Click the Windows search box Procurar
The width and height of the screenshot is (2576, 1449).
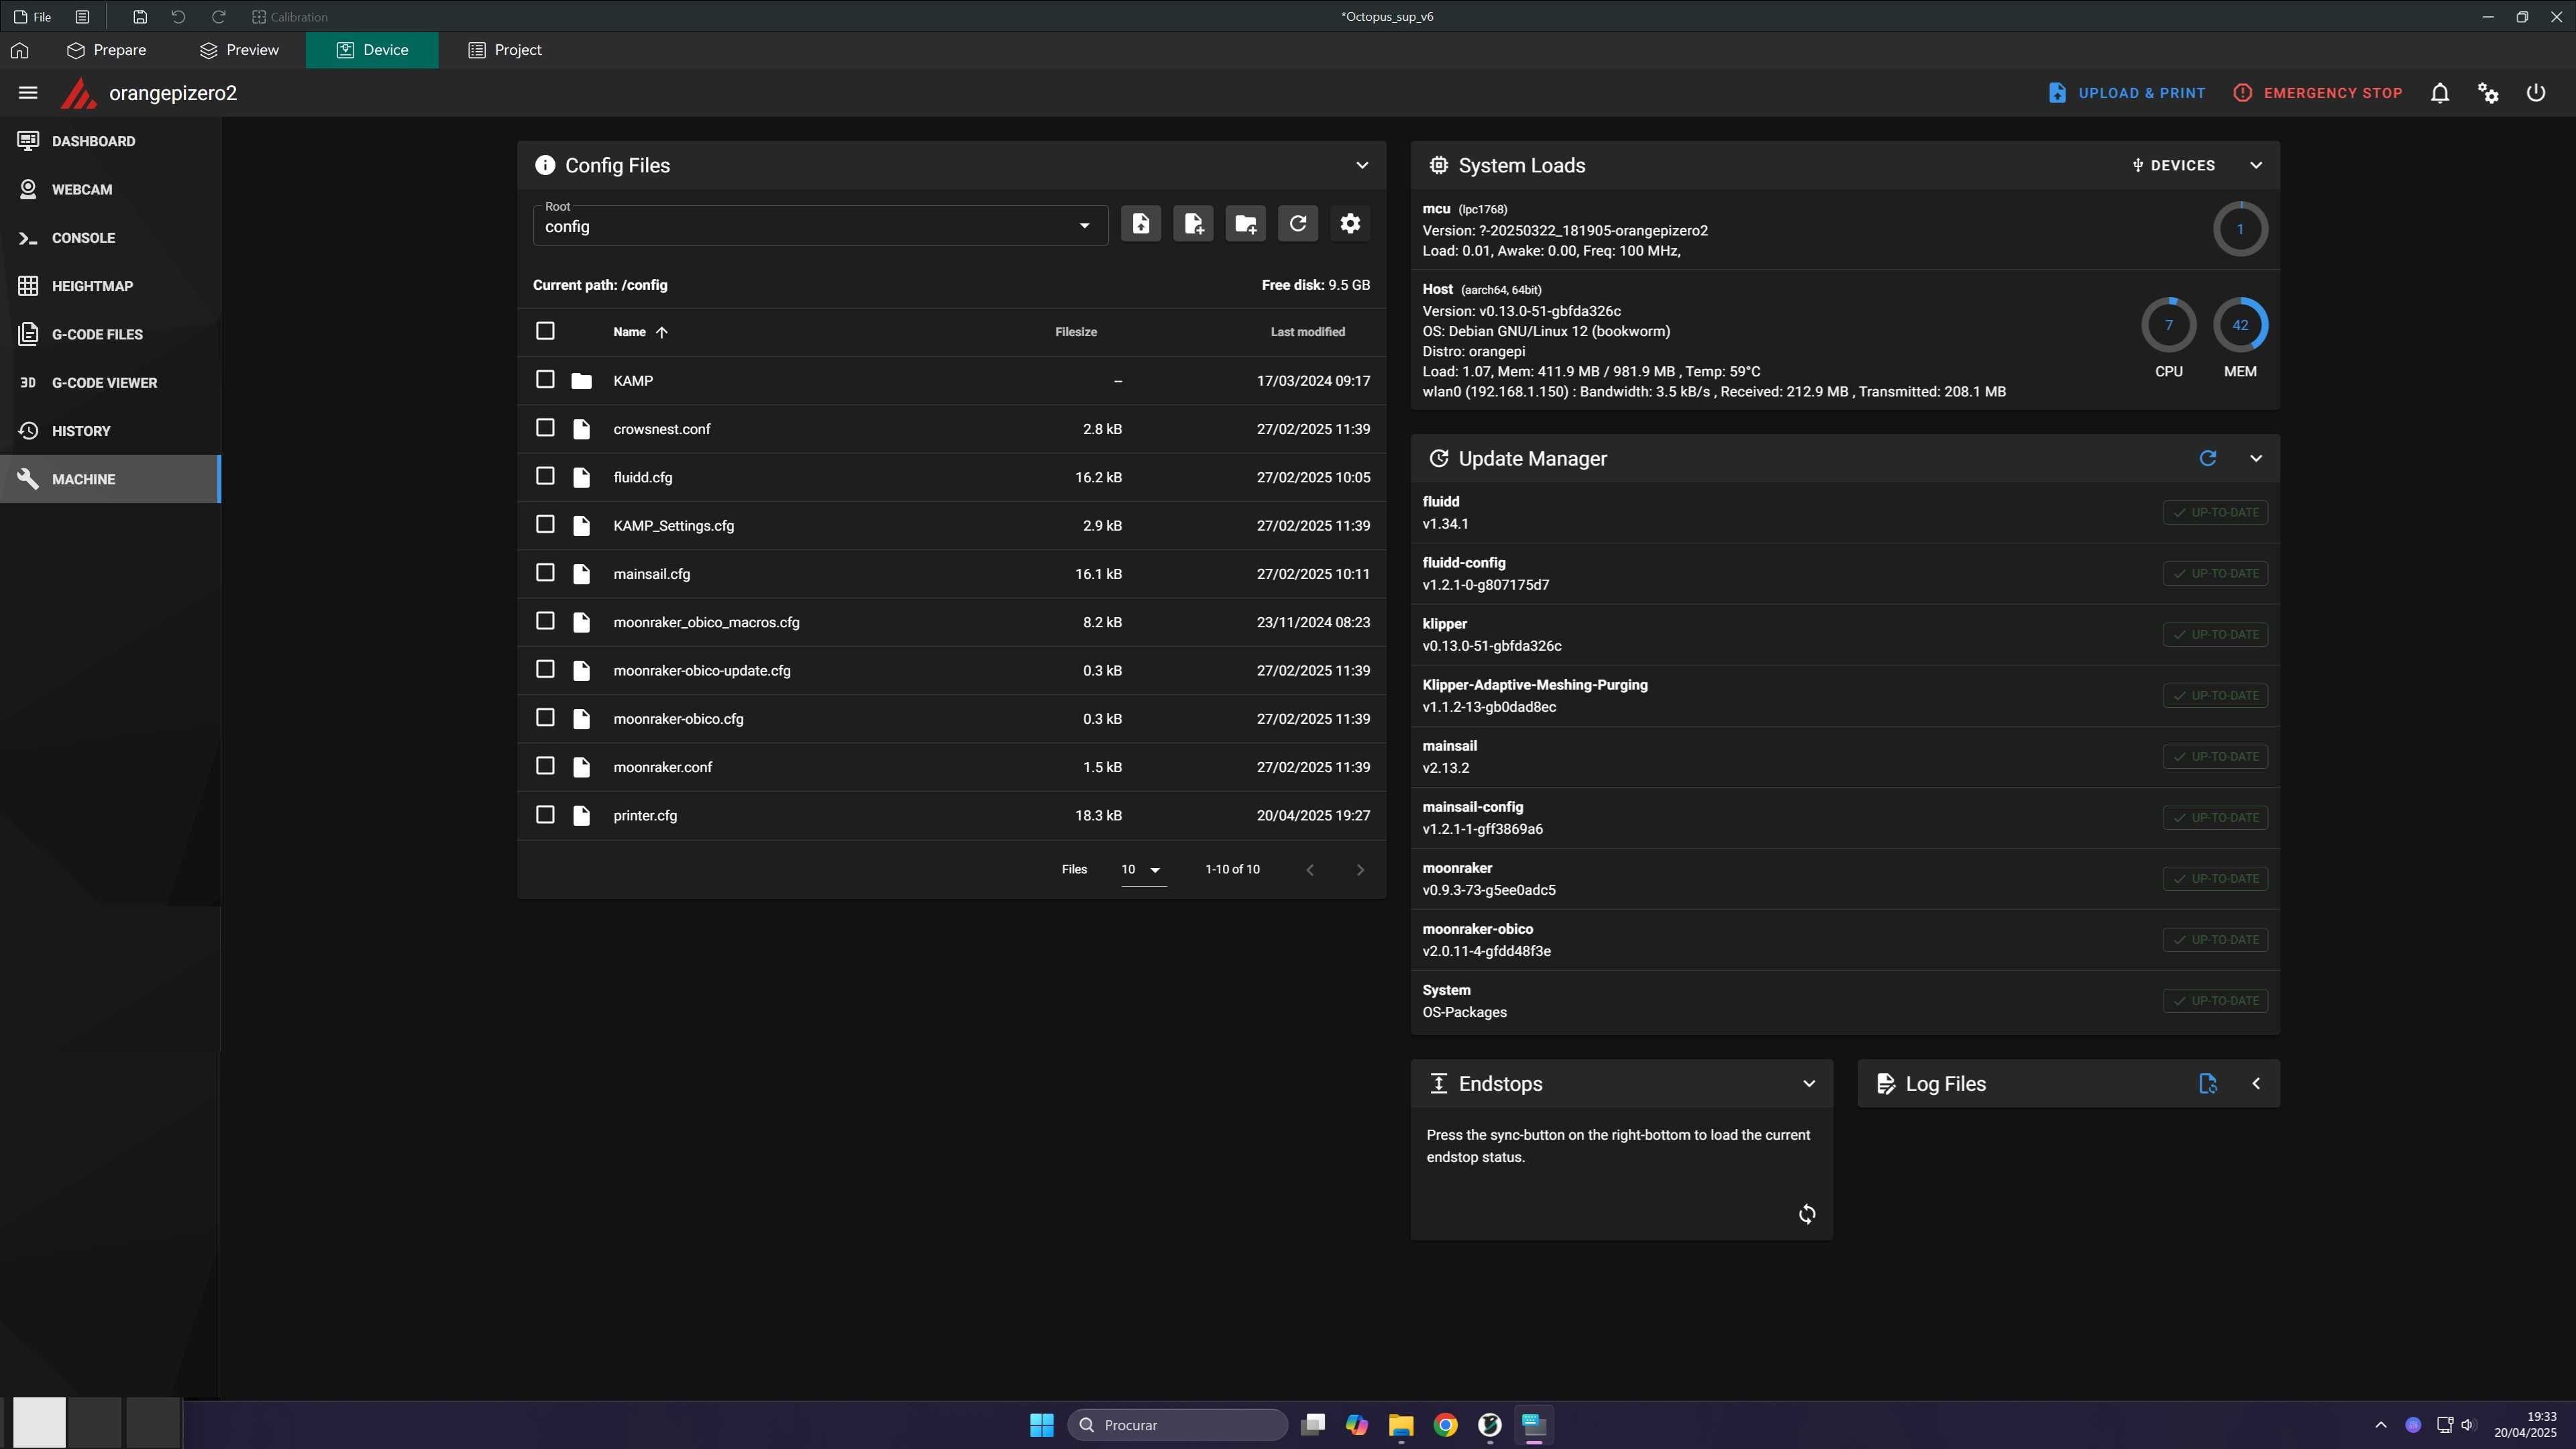(1178, 1425)
